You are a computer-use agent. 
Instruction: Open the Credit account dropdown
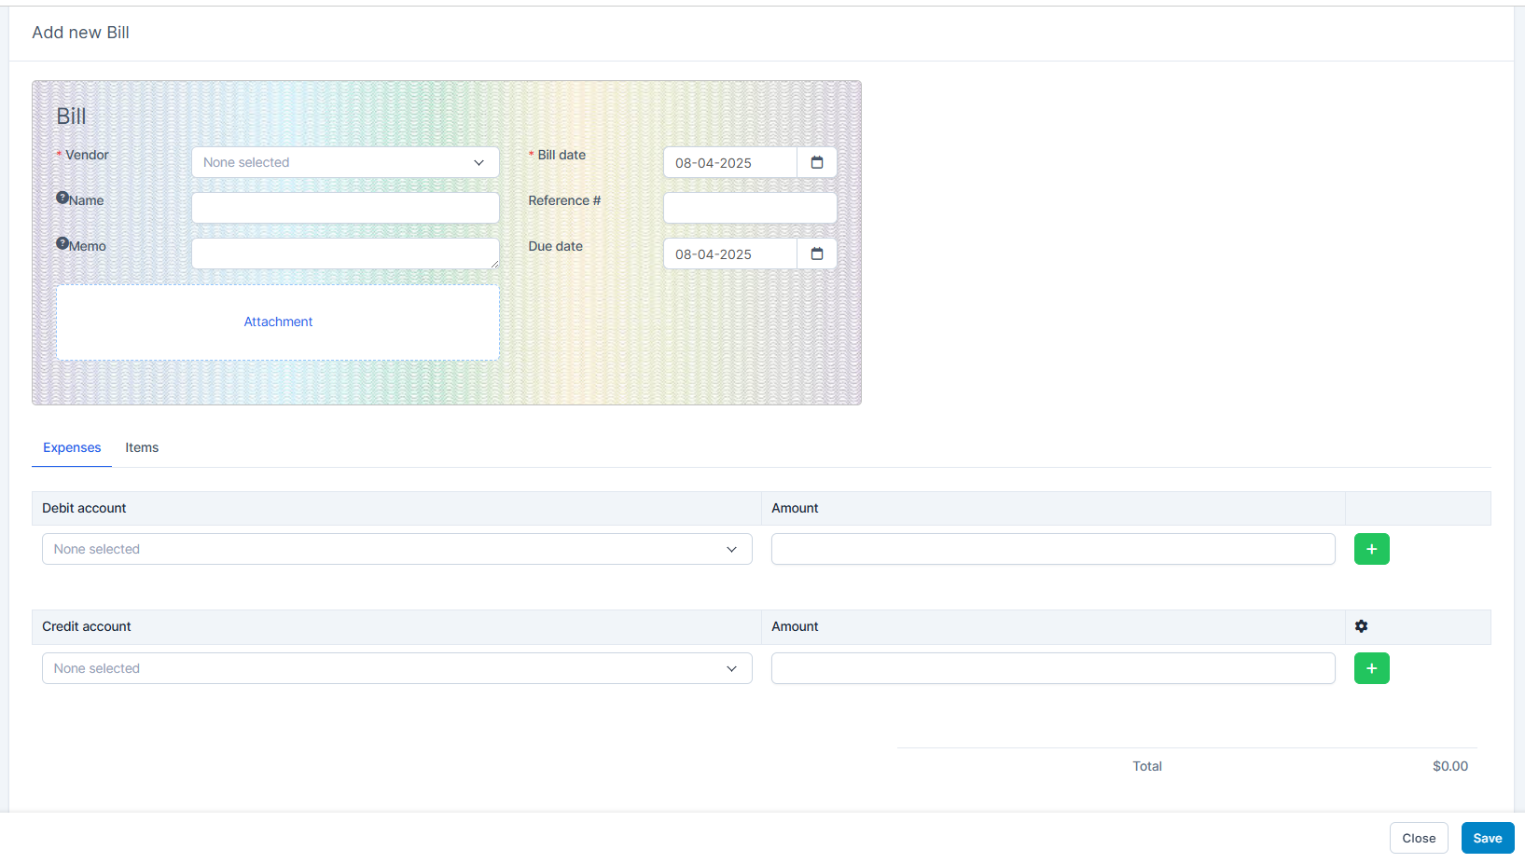(x=396, y=668)
